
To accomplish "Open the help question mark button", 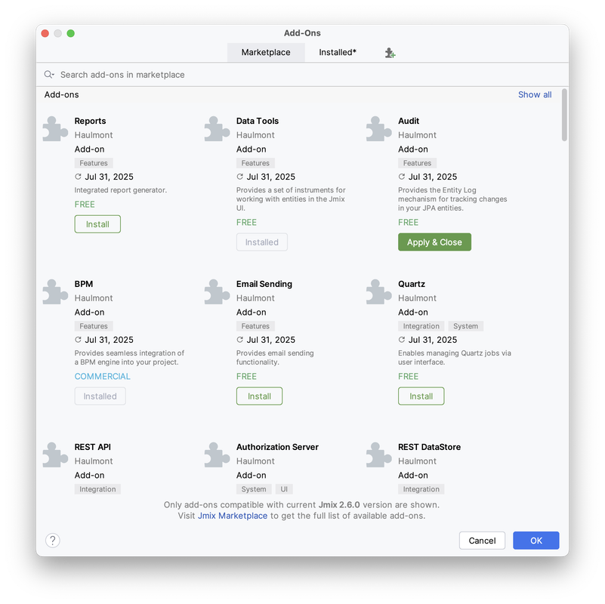I will tap(53, 541).
